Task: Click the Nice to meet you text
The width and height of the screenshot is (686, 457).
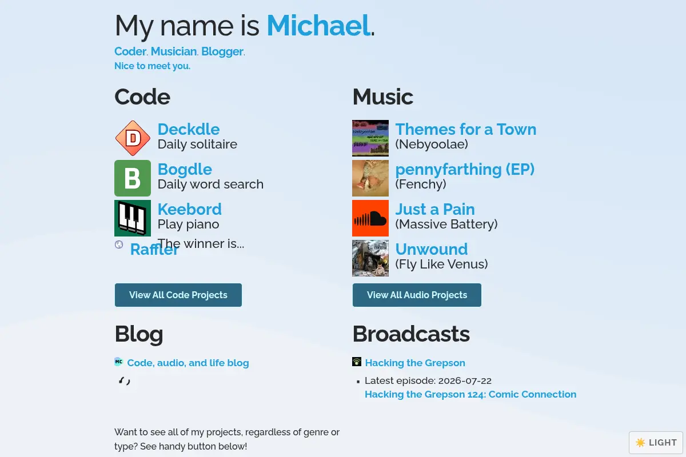Action: coord(153,66)
